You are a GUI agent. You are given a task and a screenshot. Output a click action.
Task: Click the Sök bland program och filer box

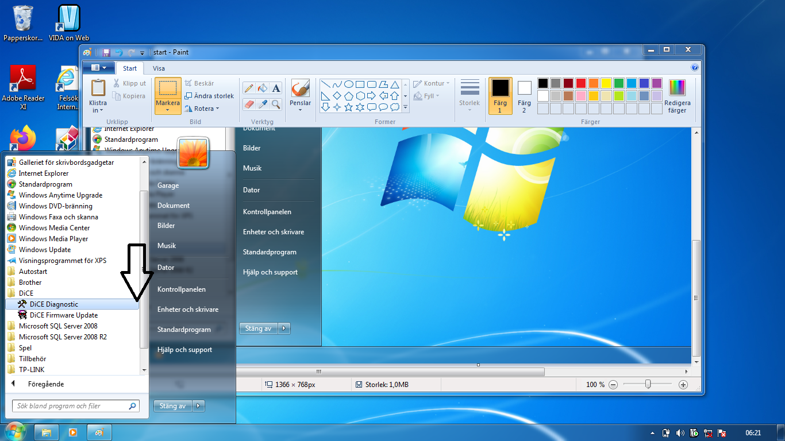point(75,406)
